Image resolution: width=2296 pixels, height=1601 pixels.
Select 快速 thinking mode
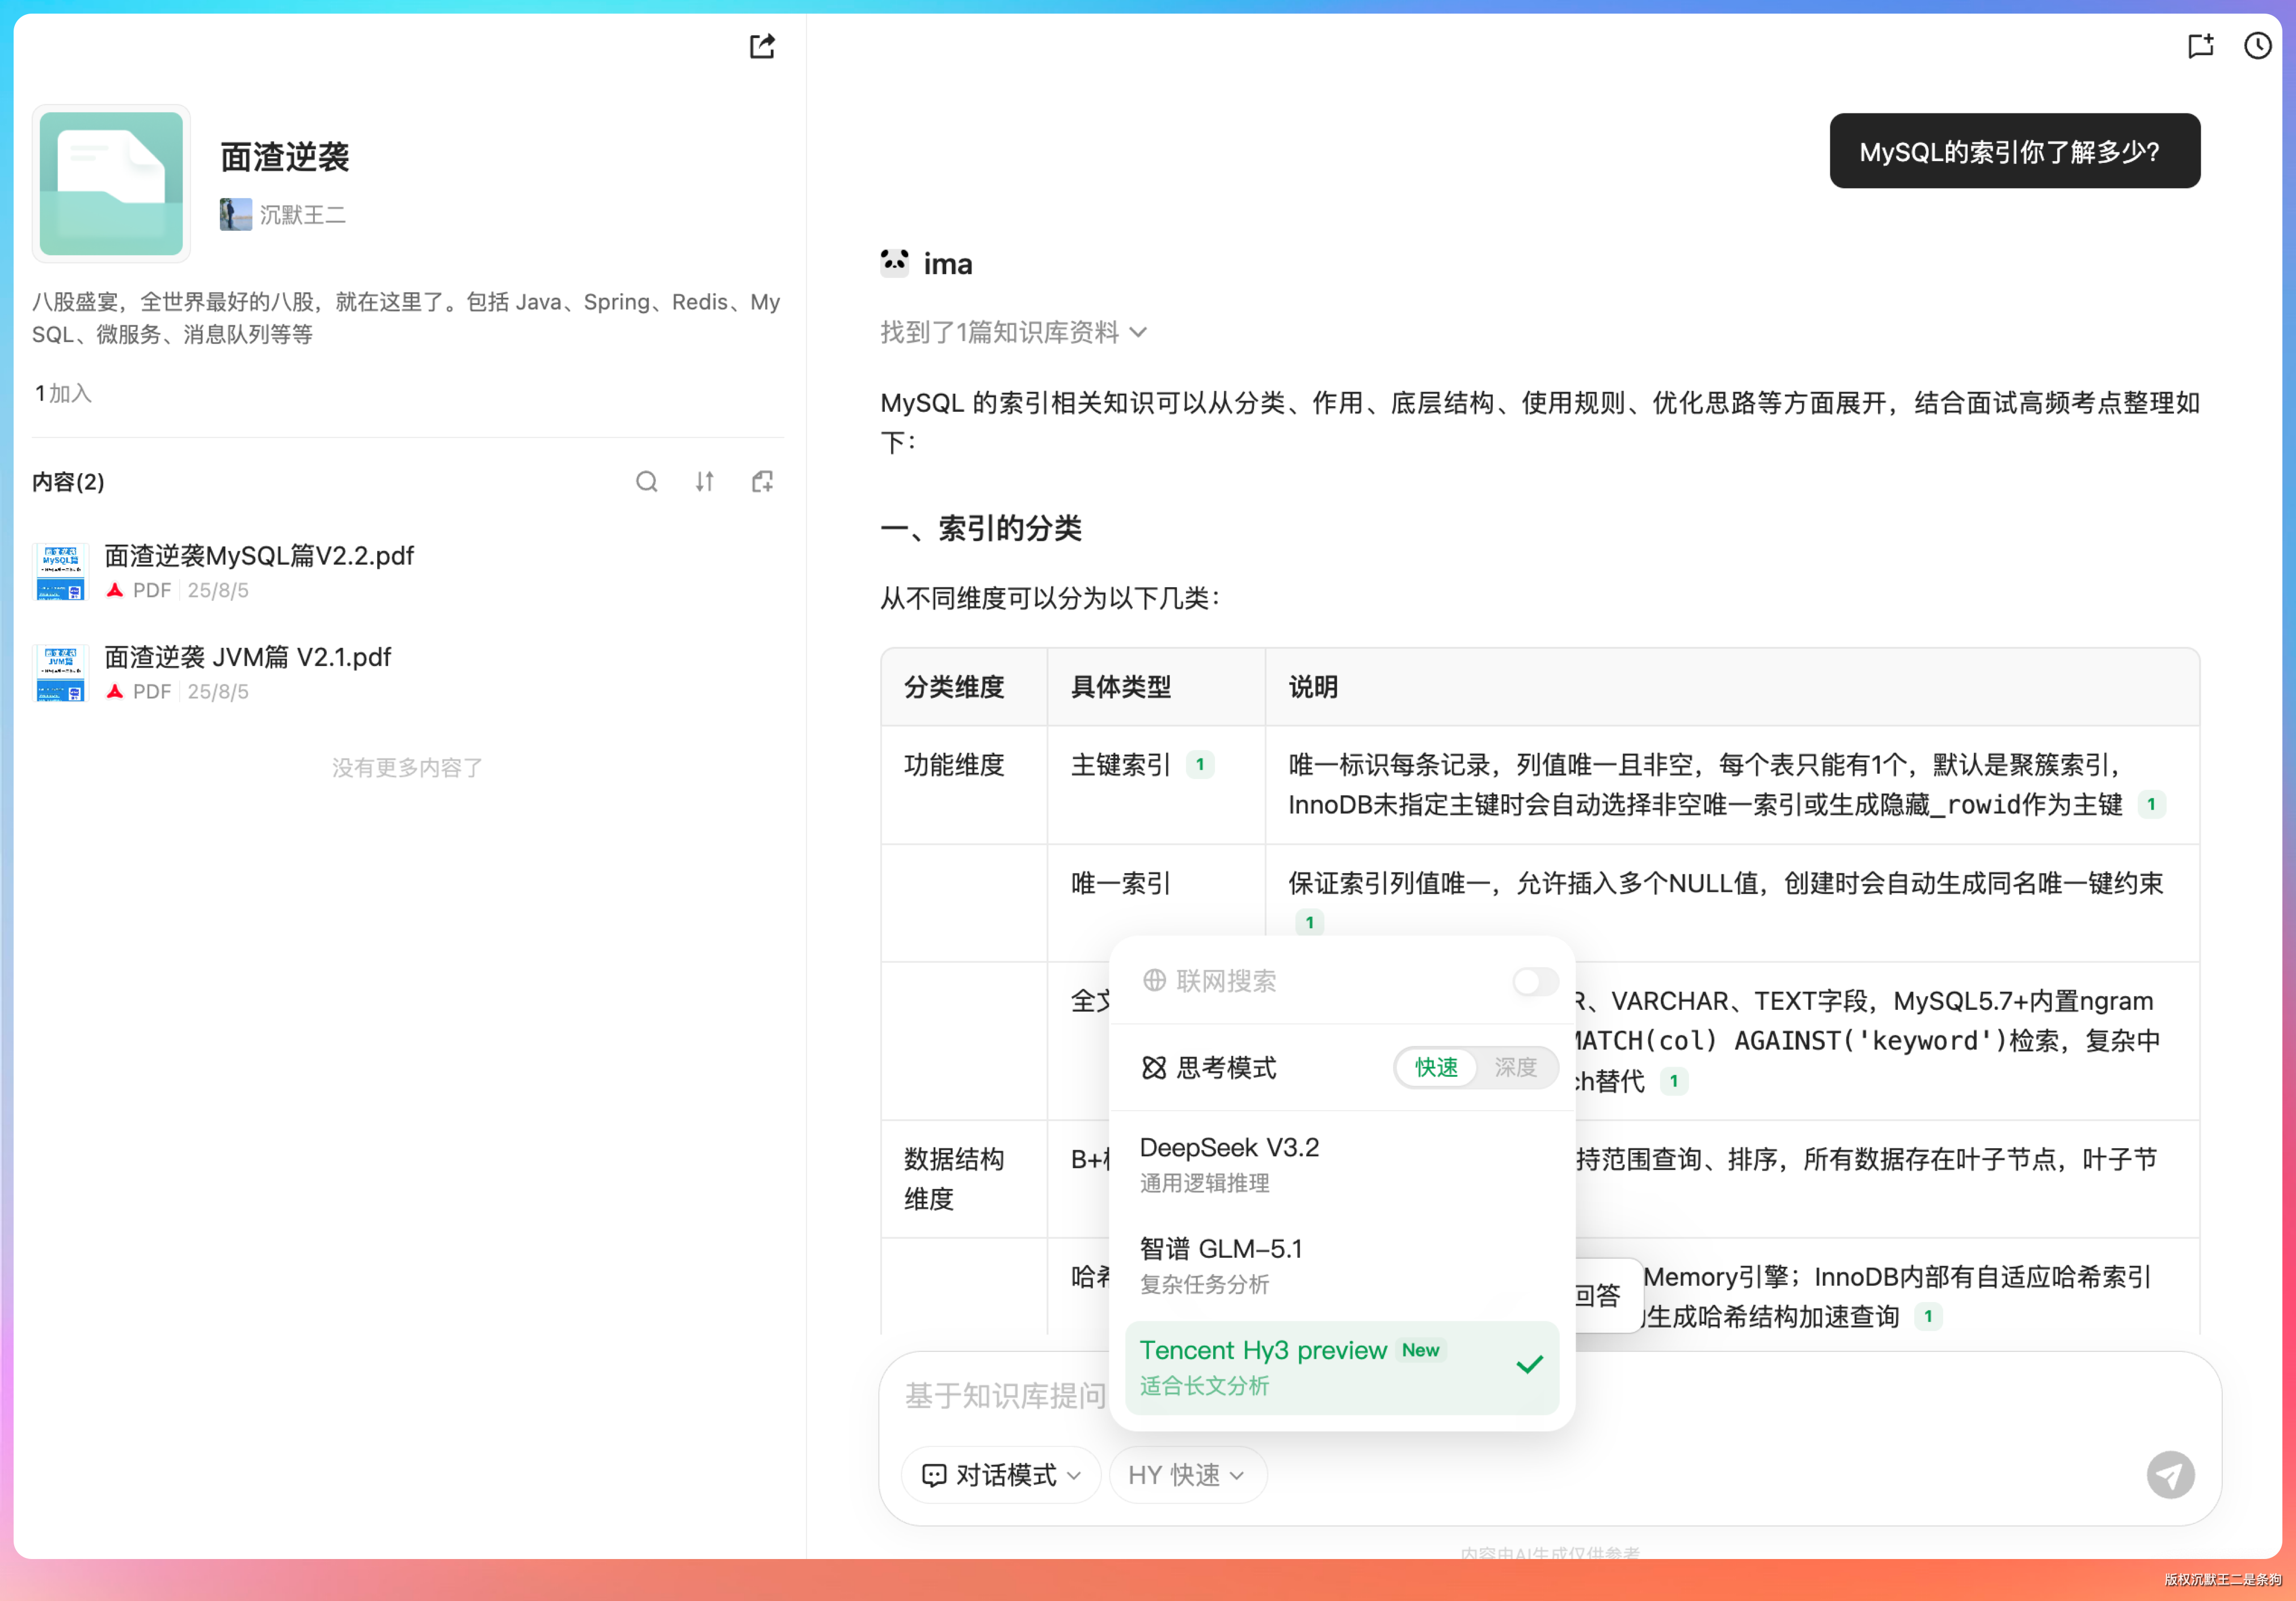click(1436, 1067)
